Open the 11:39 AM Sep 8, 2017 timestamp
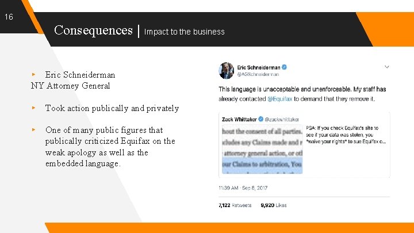414x233 pixels. 243,188
